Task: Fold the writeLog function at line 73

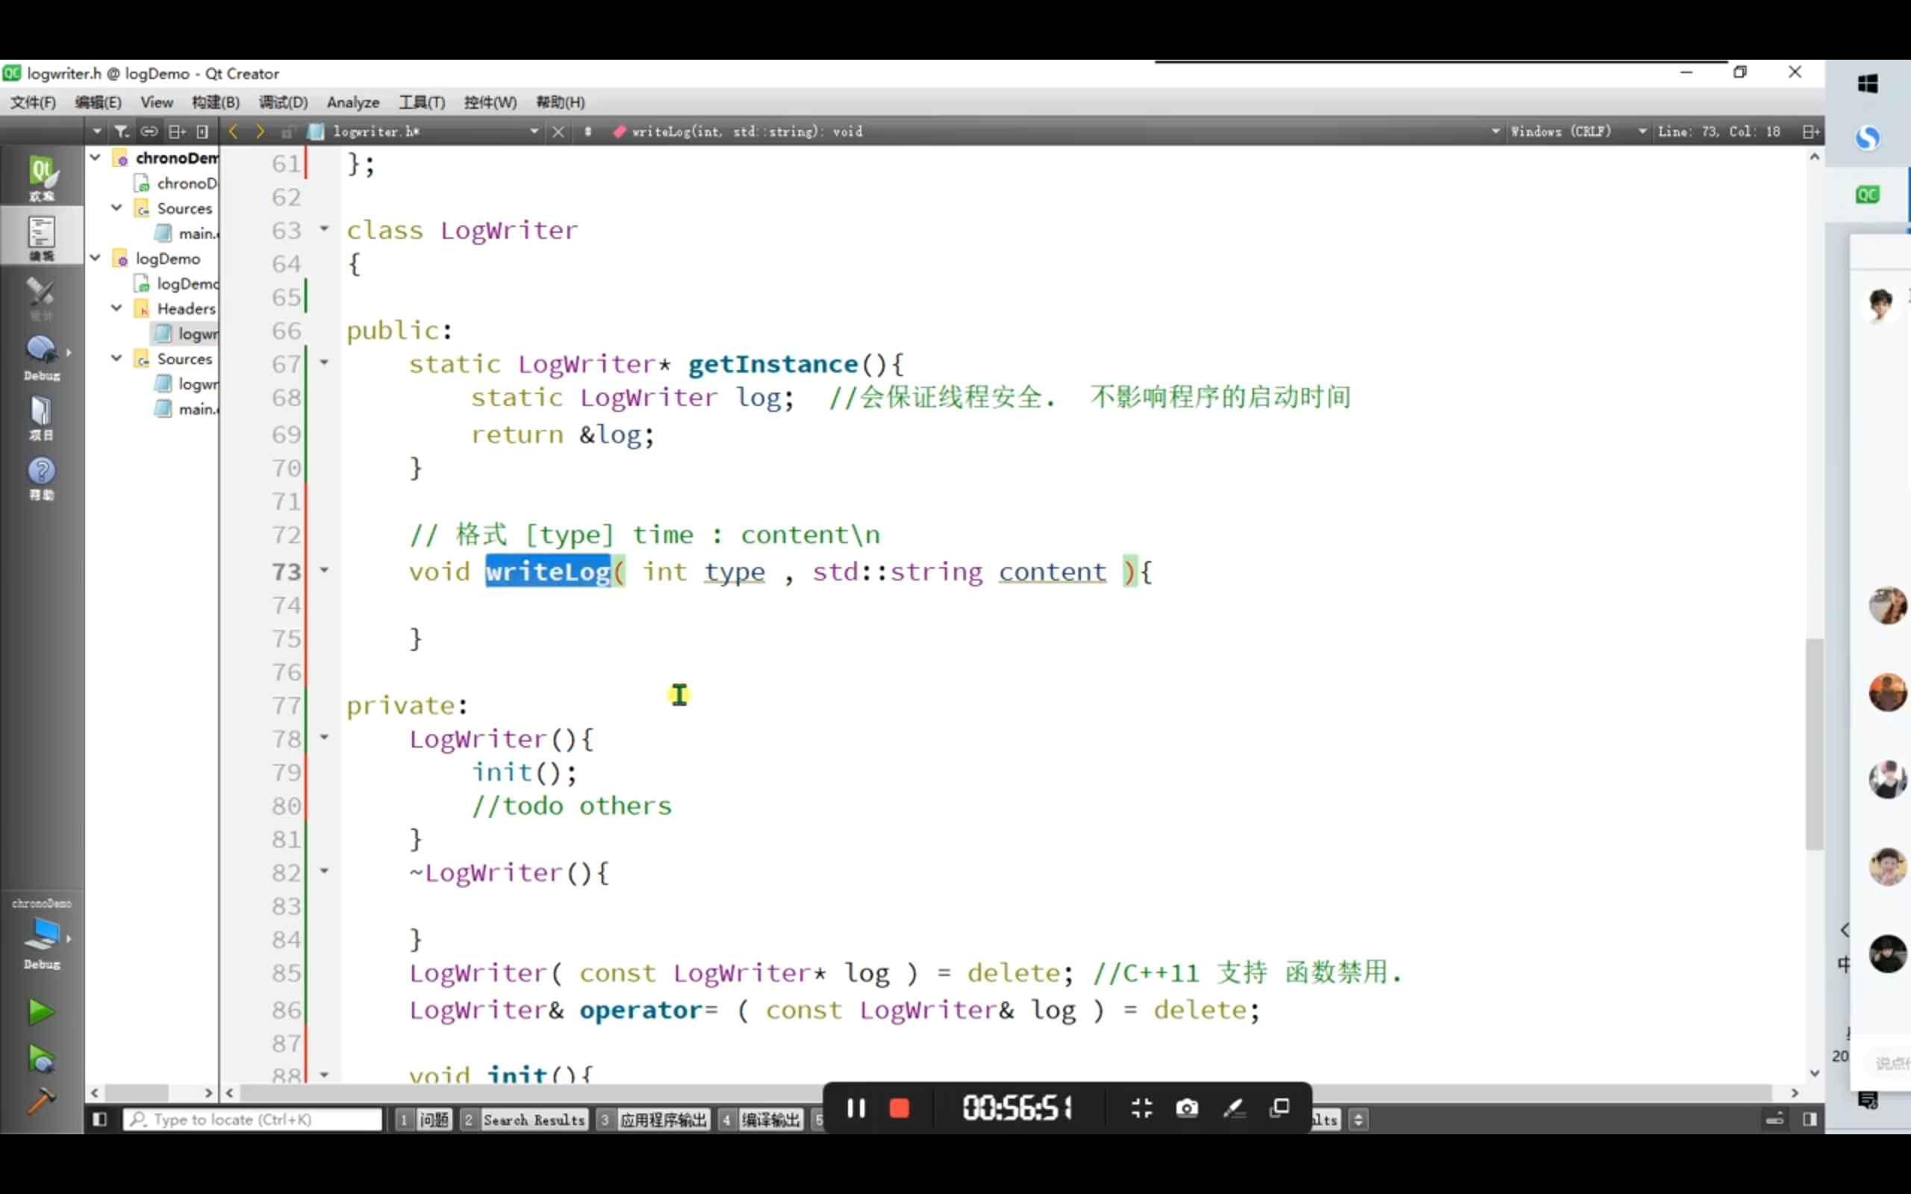Action: click(324, 569)
